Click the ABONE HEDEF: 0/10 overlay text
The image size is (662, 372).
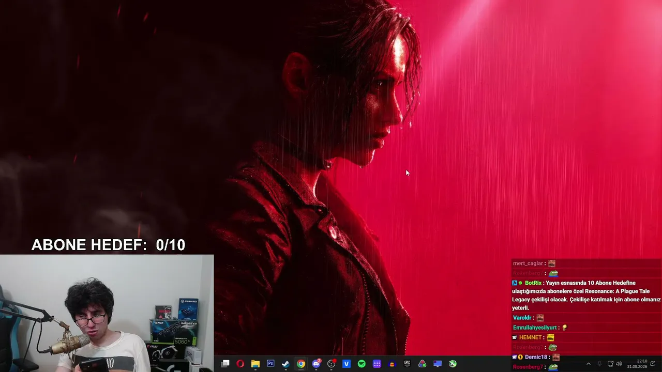pyautogui.click(x=108, y=245)
